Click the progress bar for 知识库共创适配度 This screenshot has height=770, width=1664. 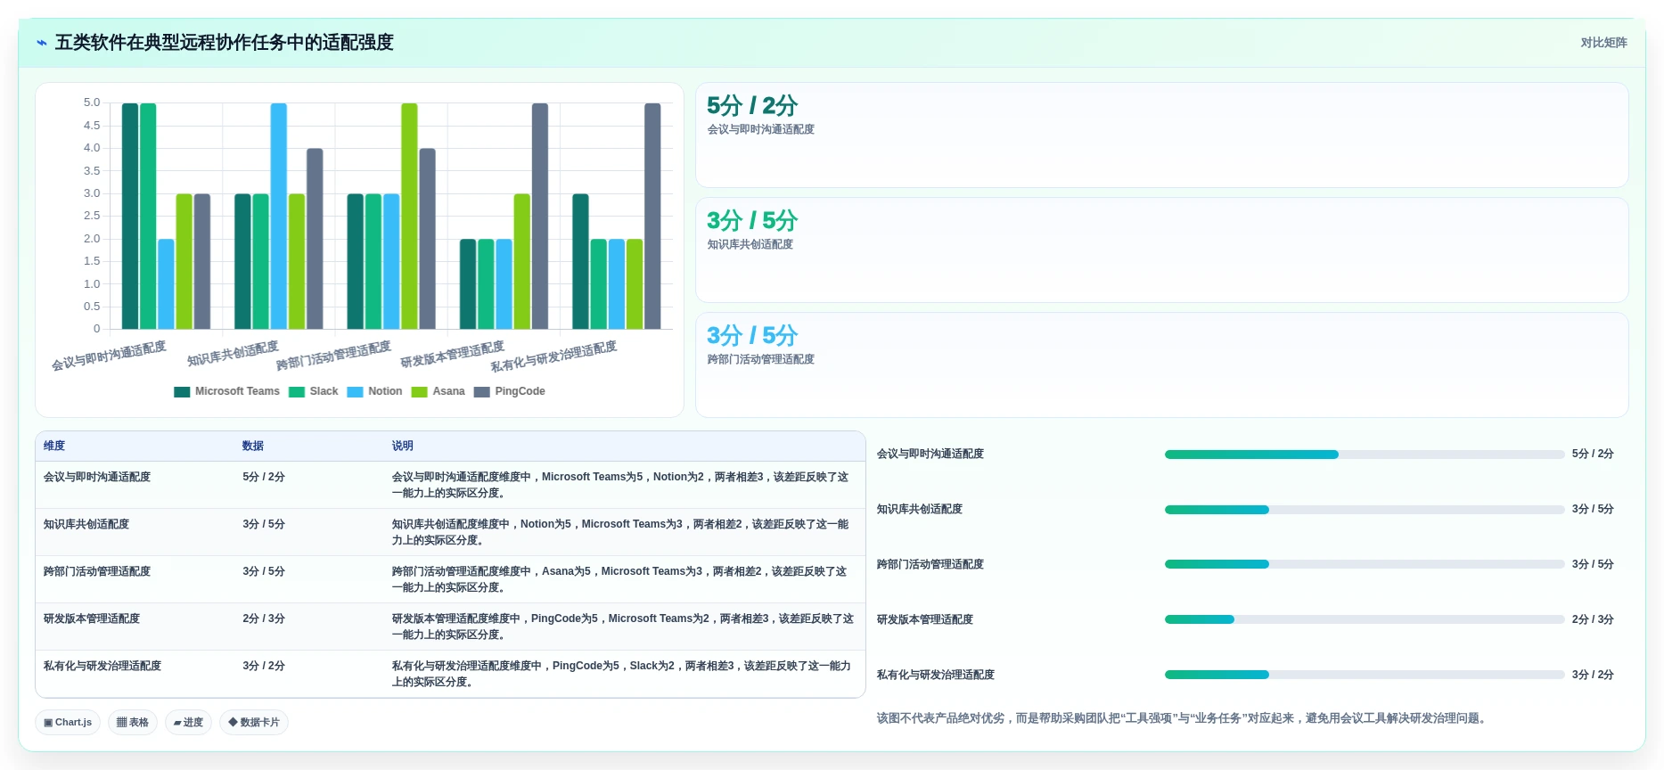point(1365,510)
